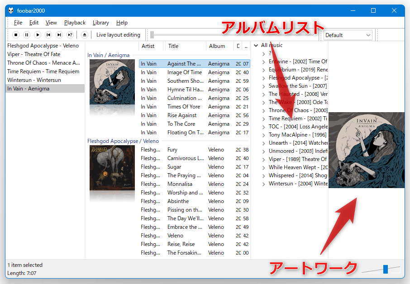Select track Rise Against
Viewport: 410px width, 284px height.
(195, 115)
